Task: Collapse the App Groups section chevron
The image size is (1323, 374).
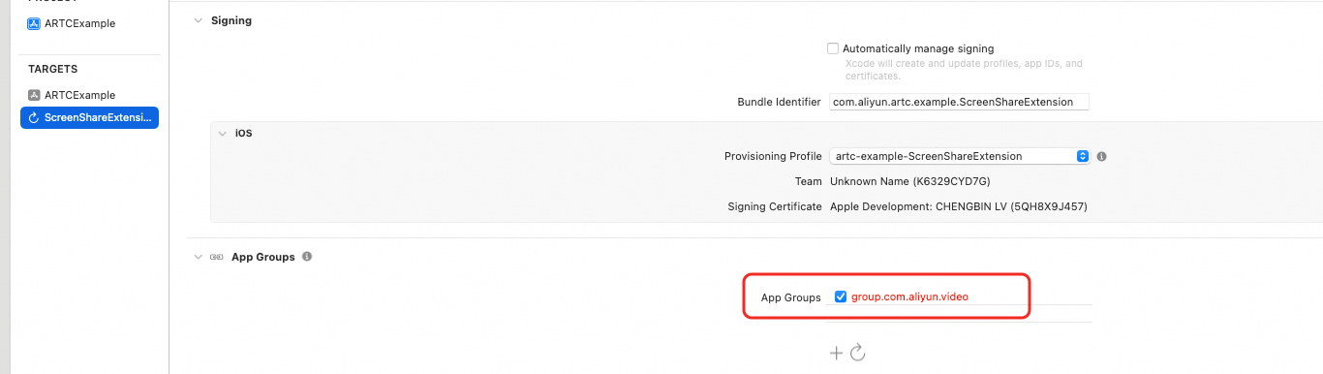Action: (199, 257)
